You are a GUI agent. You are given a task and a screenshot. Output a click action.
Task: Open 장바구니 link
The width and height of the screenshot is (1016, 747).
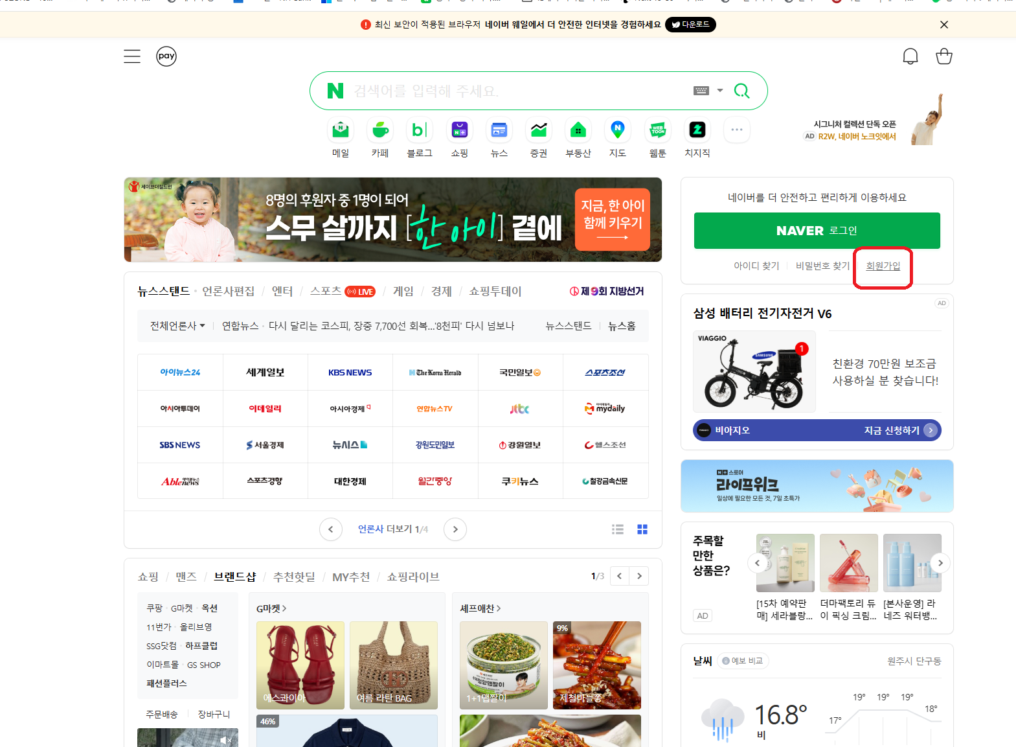click(214, 714)
